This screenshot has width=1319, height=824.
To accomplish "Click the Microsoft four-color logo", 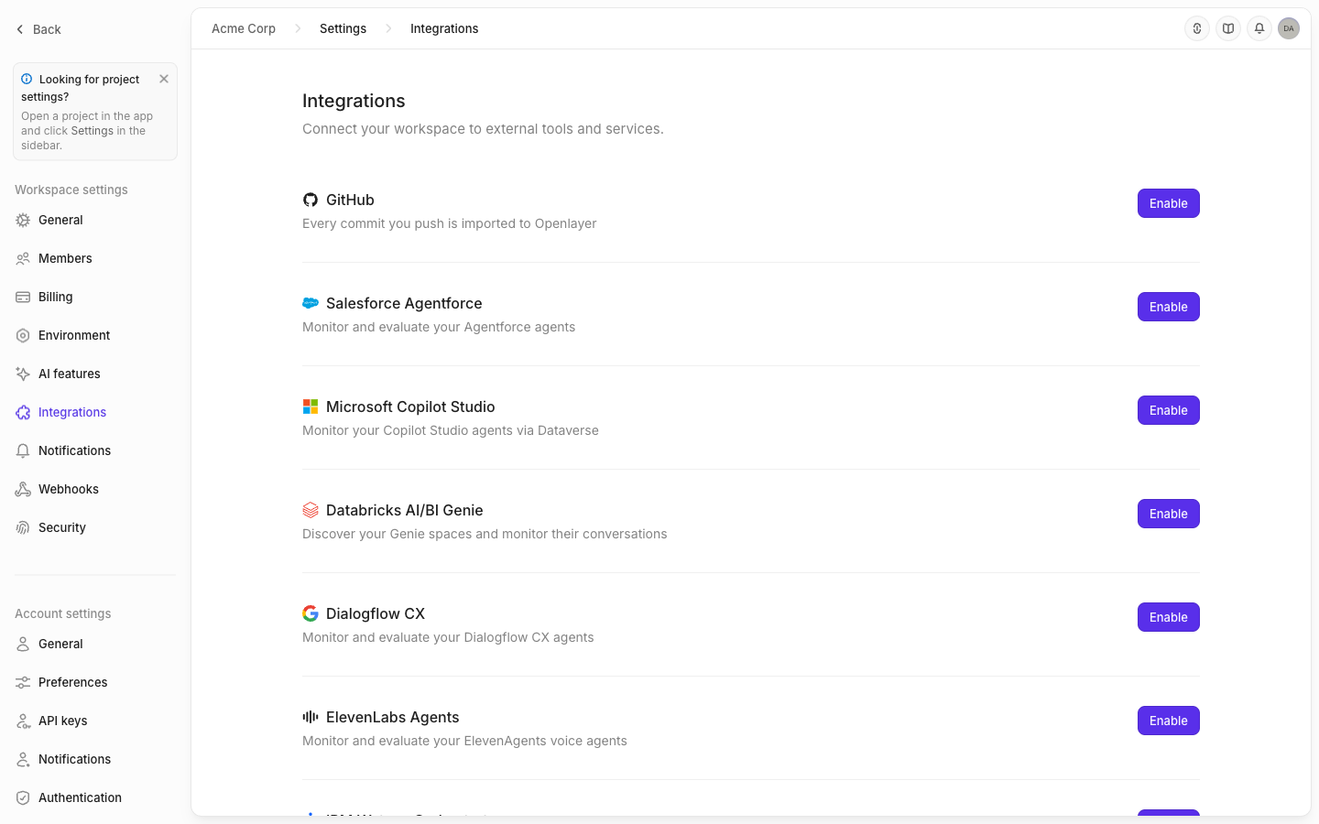I will click(311, 407).
